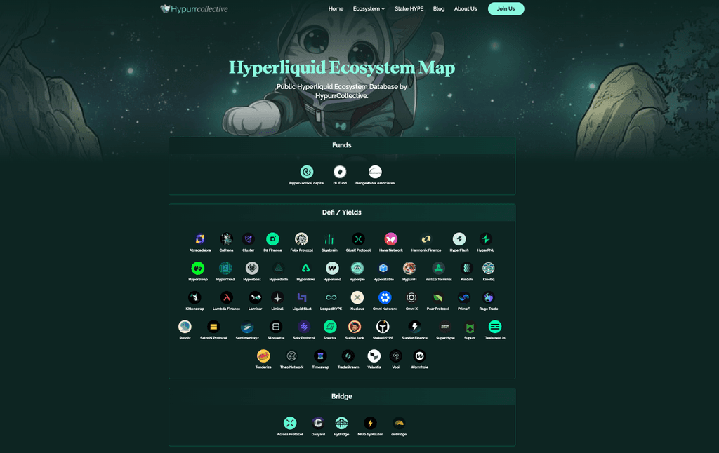This screenshot has width=719, height=453.
Task: Open the Stake HYPE link
Action: [x=409, y=8]
